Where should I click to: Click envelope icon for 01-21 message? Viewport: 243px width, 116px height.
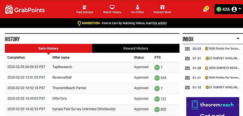[187, 78]
